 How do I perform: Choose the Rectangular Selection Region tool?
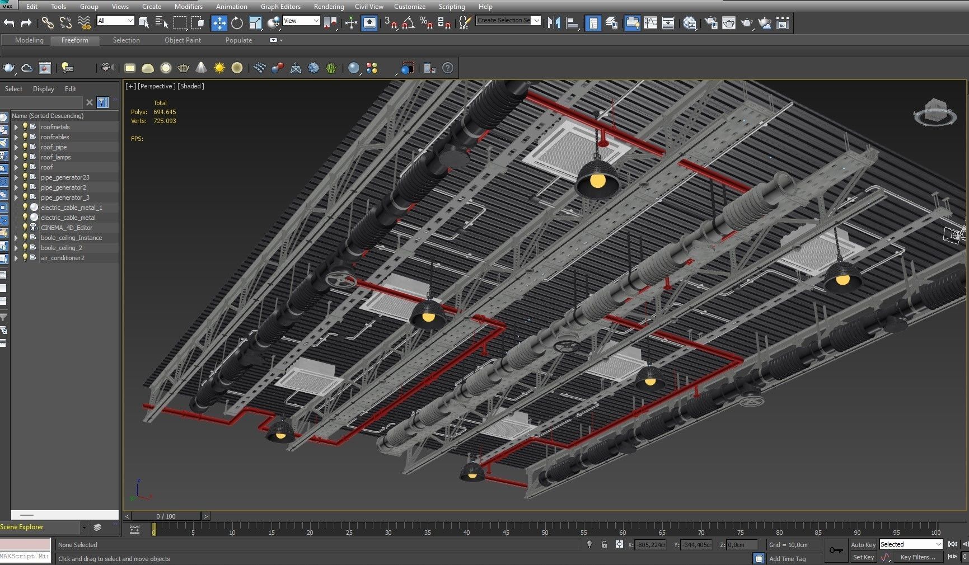180,23
